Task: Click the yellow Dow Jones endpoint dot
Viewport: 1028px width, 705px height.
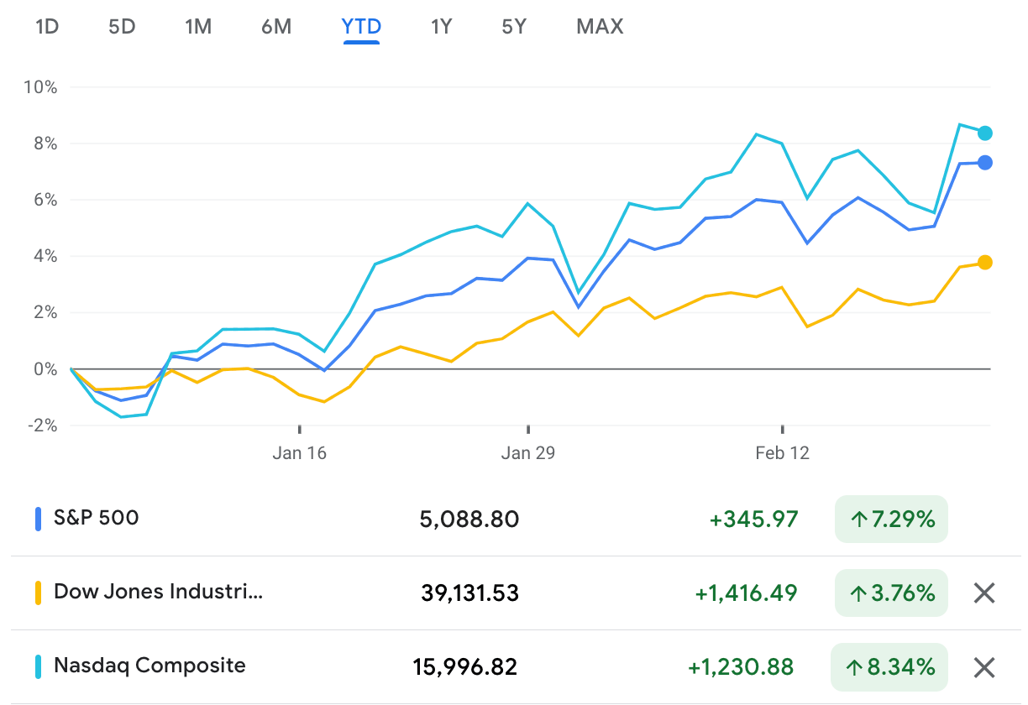Action: [x=985, y=263]
